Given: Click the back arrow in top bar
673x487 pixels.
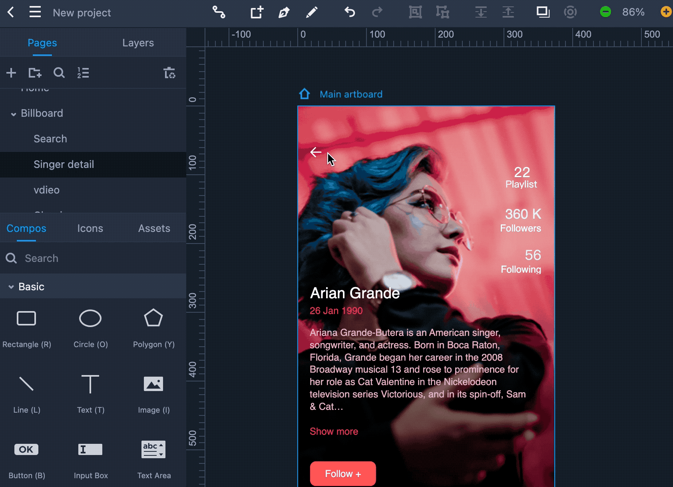Looking at the screenshot, I should tap(11, 12).
